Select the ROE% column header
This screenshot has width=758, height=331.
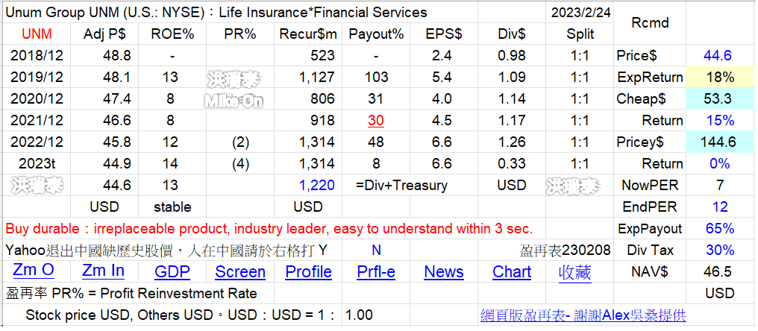click(172, 34)
